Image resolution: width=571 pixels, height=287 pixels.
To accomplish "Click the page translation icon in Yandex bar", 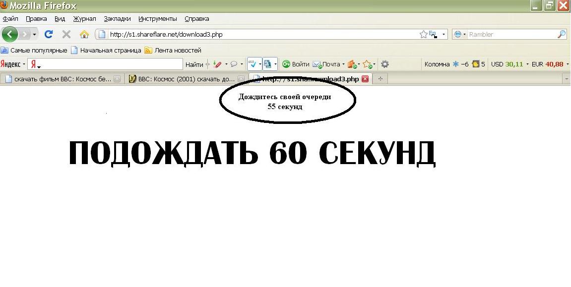I will 267,64.
